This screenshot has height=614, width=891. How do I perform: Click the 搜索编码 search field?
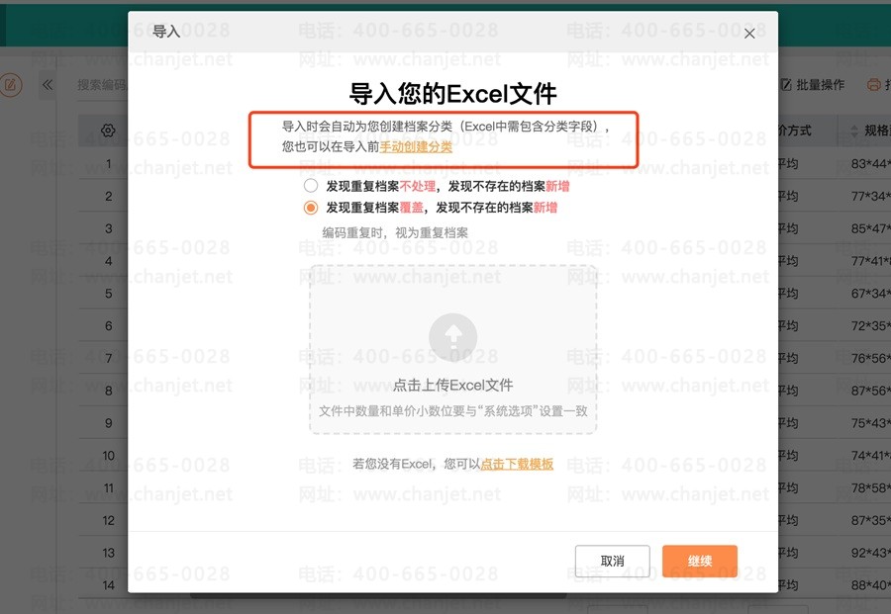click(101, 85)
